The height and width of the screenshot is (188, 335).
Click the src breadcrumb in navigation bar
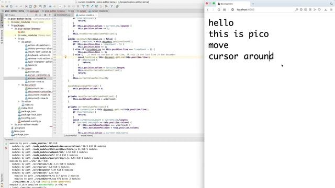click(x=71, y=11)
